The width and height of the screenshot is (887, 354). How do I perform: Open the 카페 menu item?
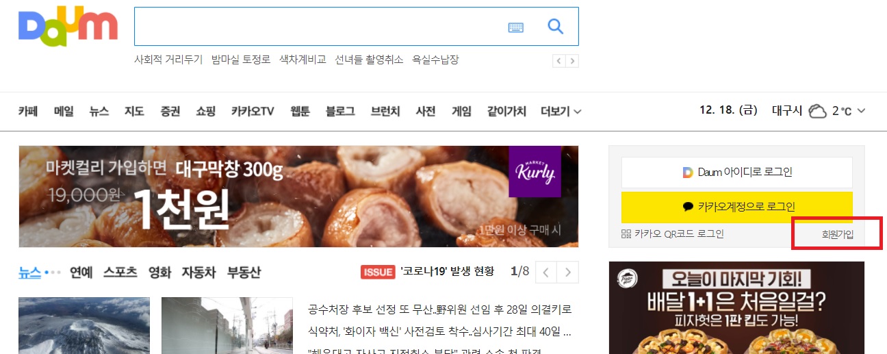pyautogui.click(x=28, y=111)
